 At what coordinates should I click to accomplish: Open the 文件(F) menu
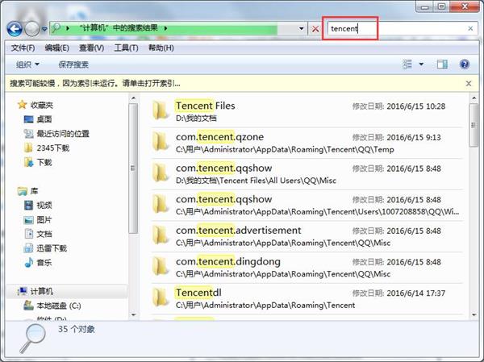pyautogui.click(x=23, y=48)
